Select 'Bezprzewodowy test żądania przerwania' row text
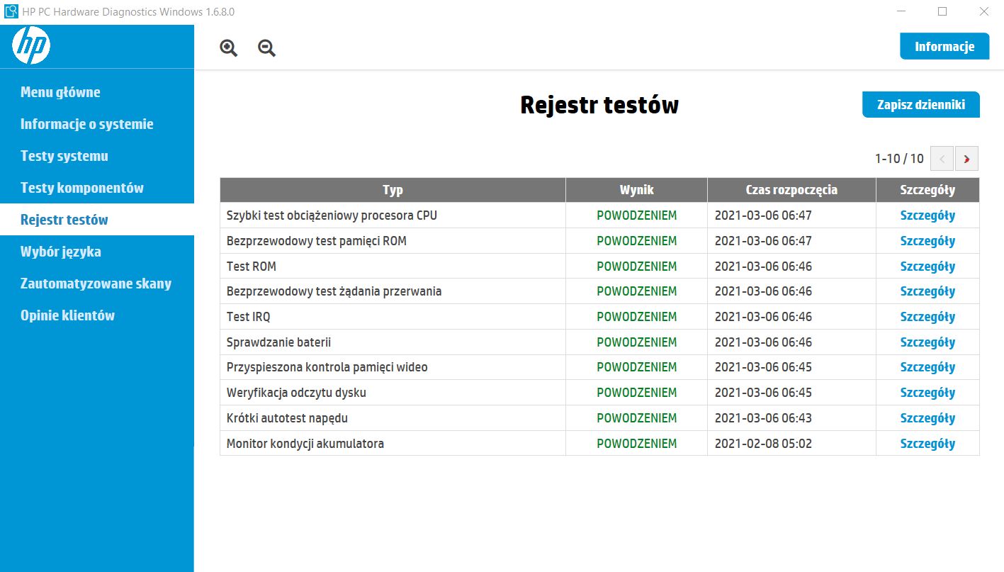Viewport: 1004px width, 572px height. click(334, 291)
